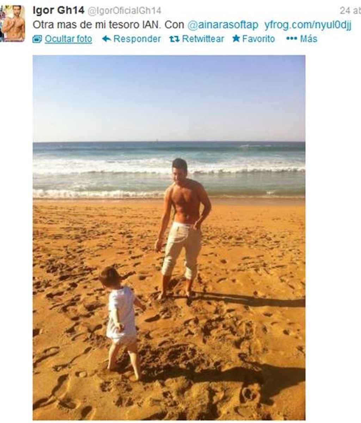Click the reply arrow icon

107,39
